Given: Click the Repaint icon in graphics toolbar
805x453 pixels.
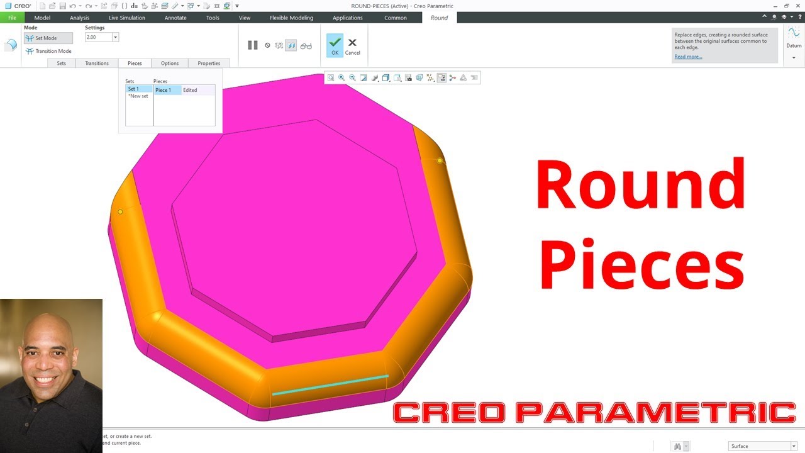Looking at the screenshot, I should 364,78.
